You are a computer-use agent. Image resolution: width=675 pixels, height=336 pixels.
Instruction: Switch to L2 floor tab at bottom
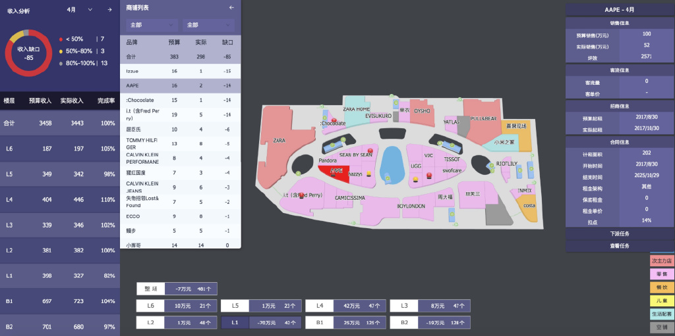177,322
